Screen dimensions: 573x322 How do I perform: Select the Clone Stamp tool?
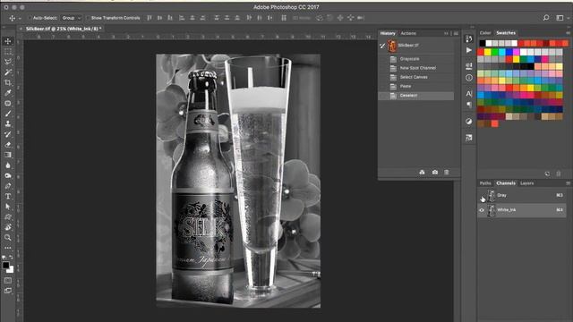[x=8, y=124]
